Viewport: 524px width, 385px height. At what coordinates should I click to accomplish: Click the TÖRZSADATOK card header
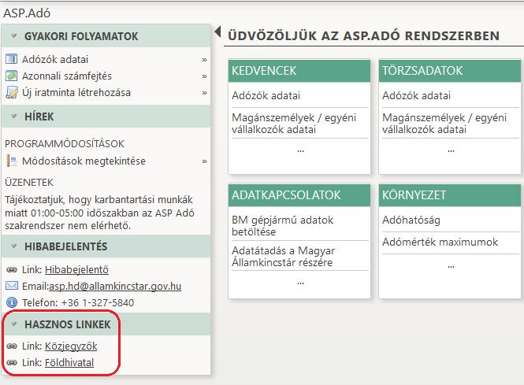click(450, 70)
